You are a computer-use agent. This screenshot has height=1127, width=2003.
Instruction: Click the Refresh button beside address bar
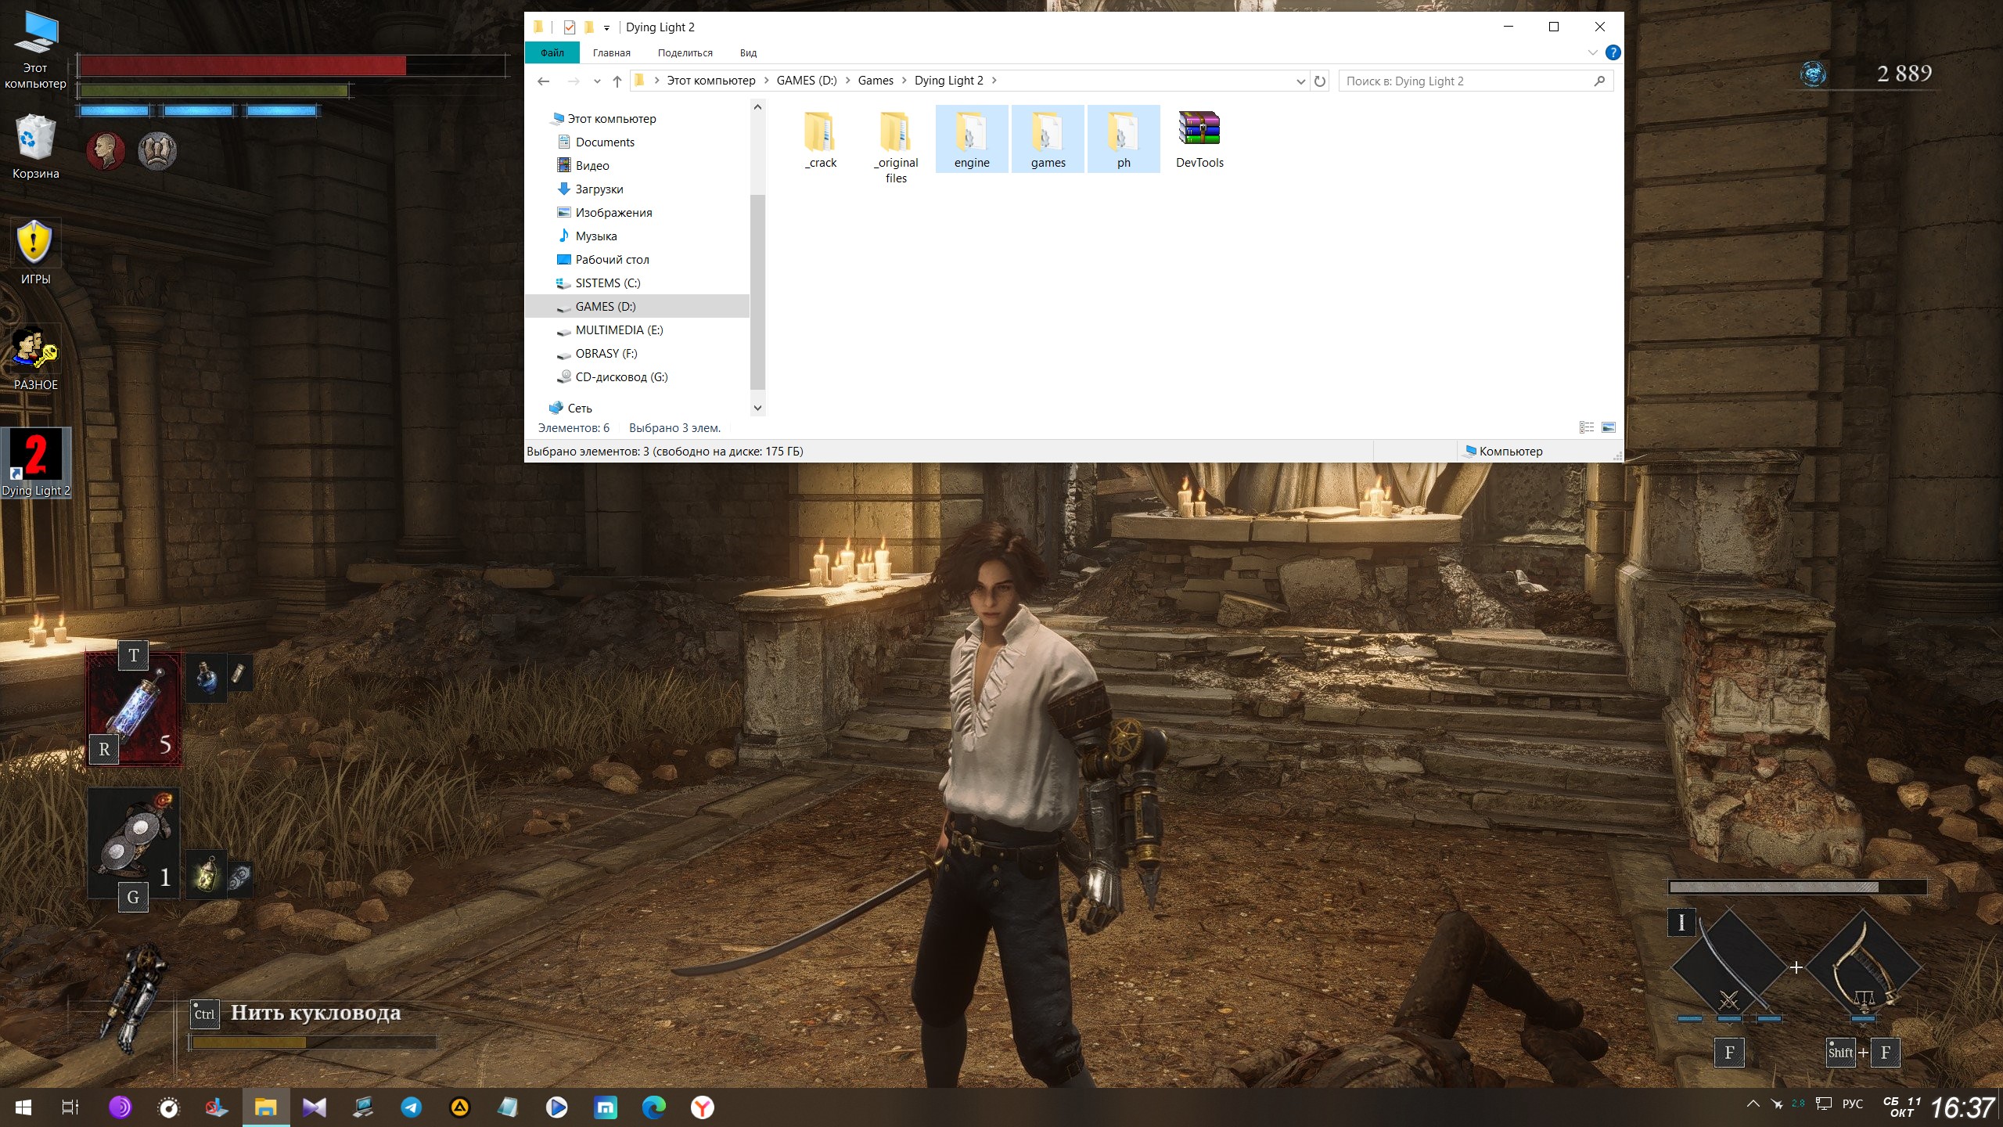(x=1320, y=81)
